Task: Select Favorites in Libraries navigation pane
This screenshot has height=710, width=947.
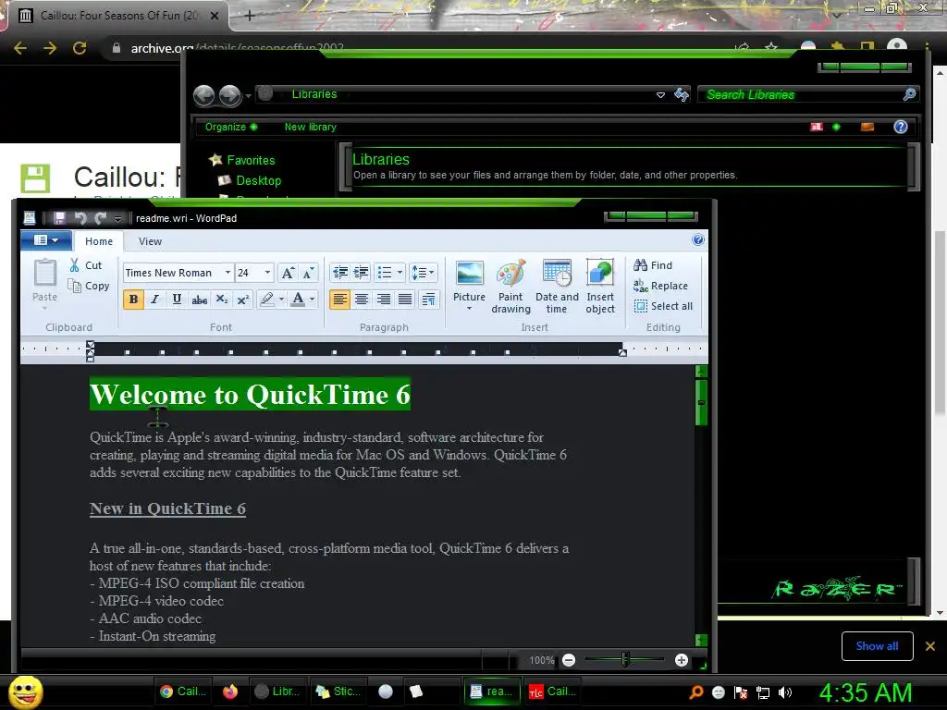Action: pyautogui.click(x=242, y=160)
